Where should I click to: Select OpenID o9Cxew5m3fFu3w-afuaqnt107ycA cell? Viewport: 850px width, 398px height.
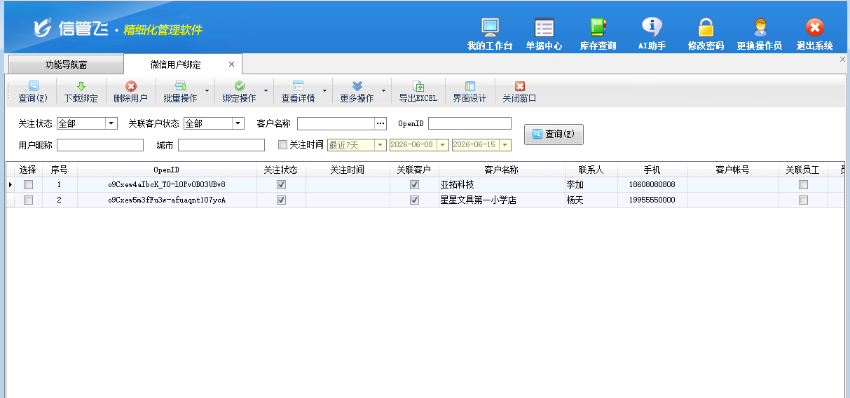[x=167, y=200]
